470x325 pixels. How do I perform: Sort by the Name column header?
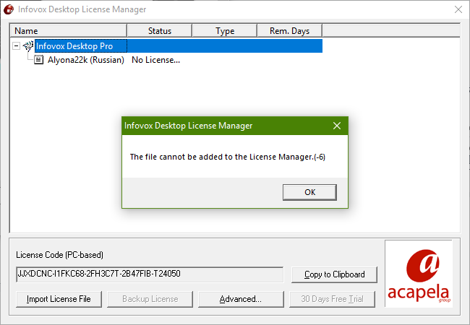69,31
